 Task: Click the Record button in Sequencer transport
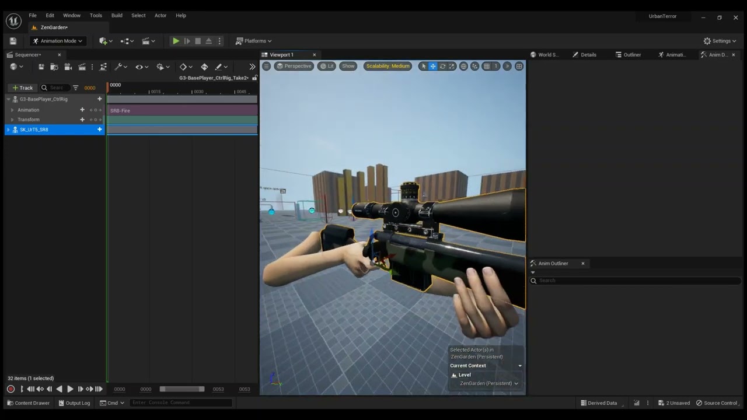click(11, 389)
